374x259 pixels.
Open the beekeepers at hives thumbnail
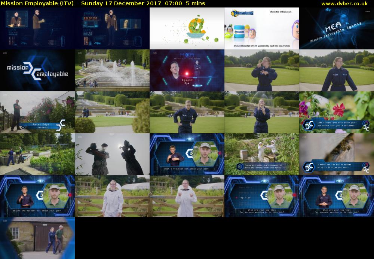click(262, 154)
